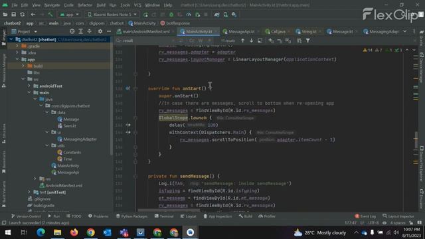Collapse the main folder
The width and height of the screenshot is (425, 239).
[x=29, y=92]
